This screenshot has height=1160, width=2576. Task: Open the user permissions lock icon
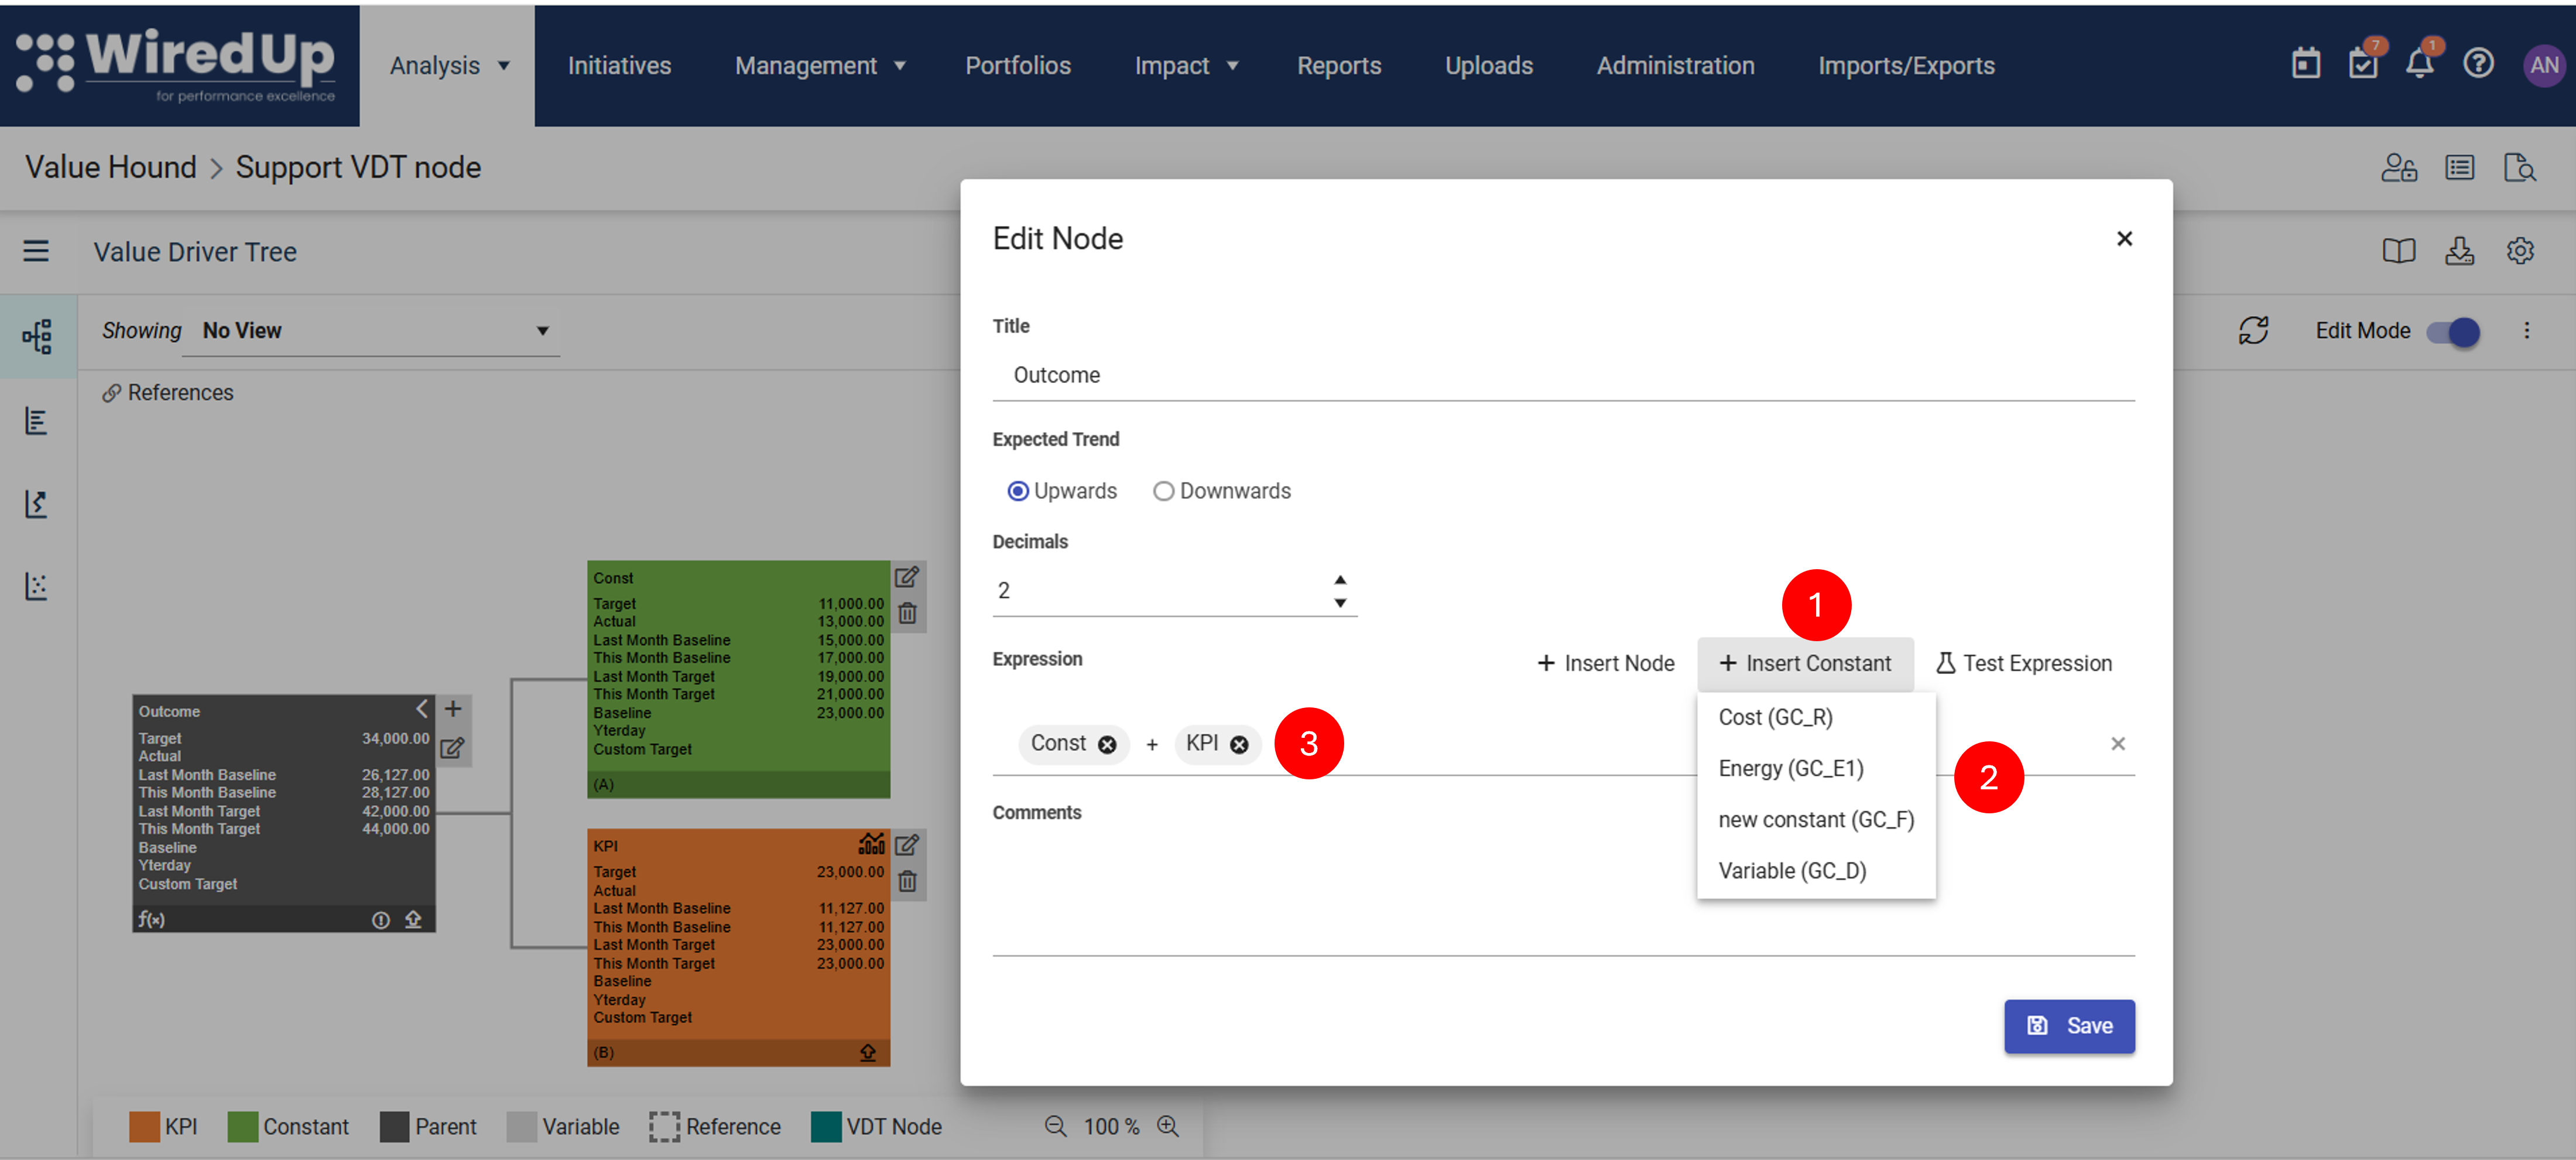(2398, 167)
